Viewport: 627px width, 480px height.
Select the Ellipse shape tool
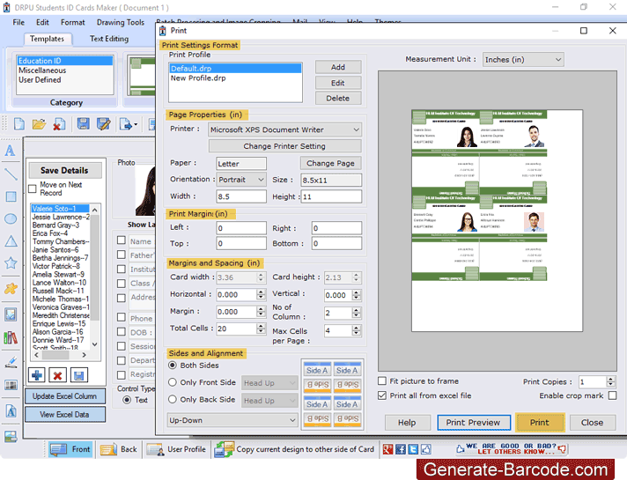coord(11,218)
